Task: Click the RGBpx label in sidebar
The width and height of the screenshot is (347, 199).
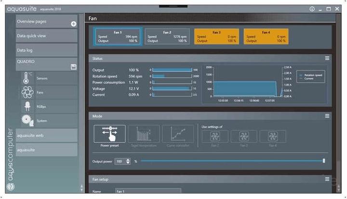Action: tap(41, 107)
